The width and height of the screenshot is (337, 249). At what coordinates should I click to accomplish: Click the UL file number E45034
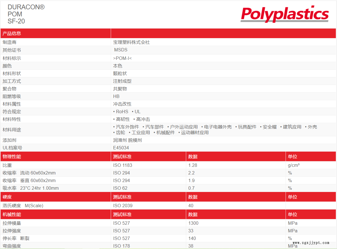pyautogui.click(x=121, y=148)
